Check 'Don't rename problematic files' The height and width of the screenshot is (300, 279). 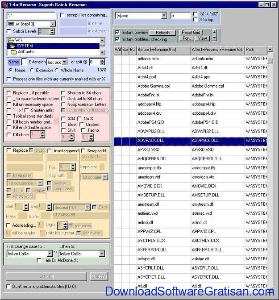[x=8, y=287]
